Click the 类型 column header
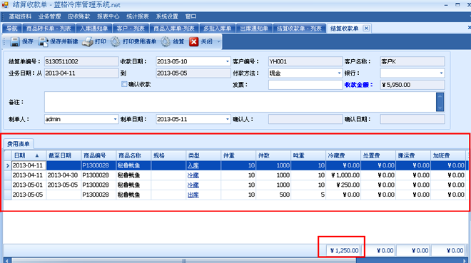 [203, 155]
